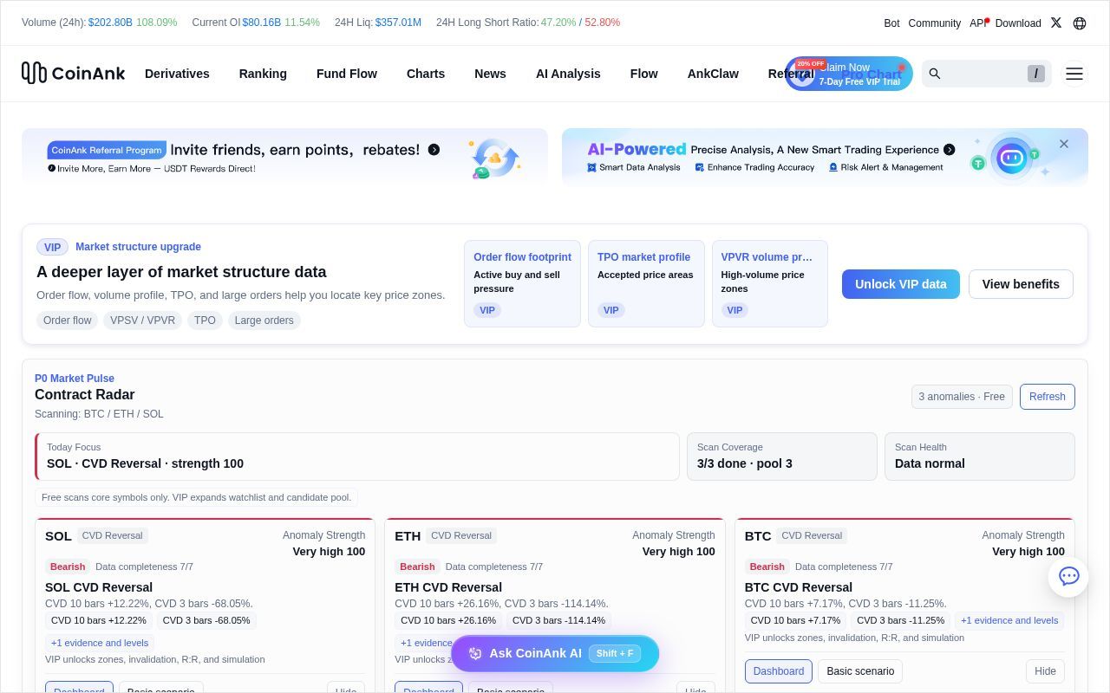The height and width of the screenshot is (693, 1110).
Task: Open Ask CoinAnk AI button
Action: pyautogui.click(x=555, y=653)
